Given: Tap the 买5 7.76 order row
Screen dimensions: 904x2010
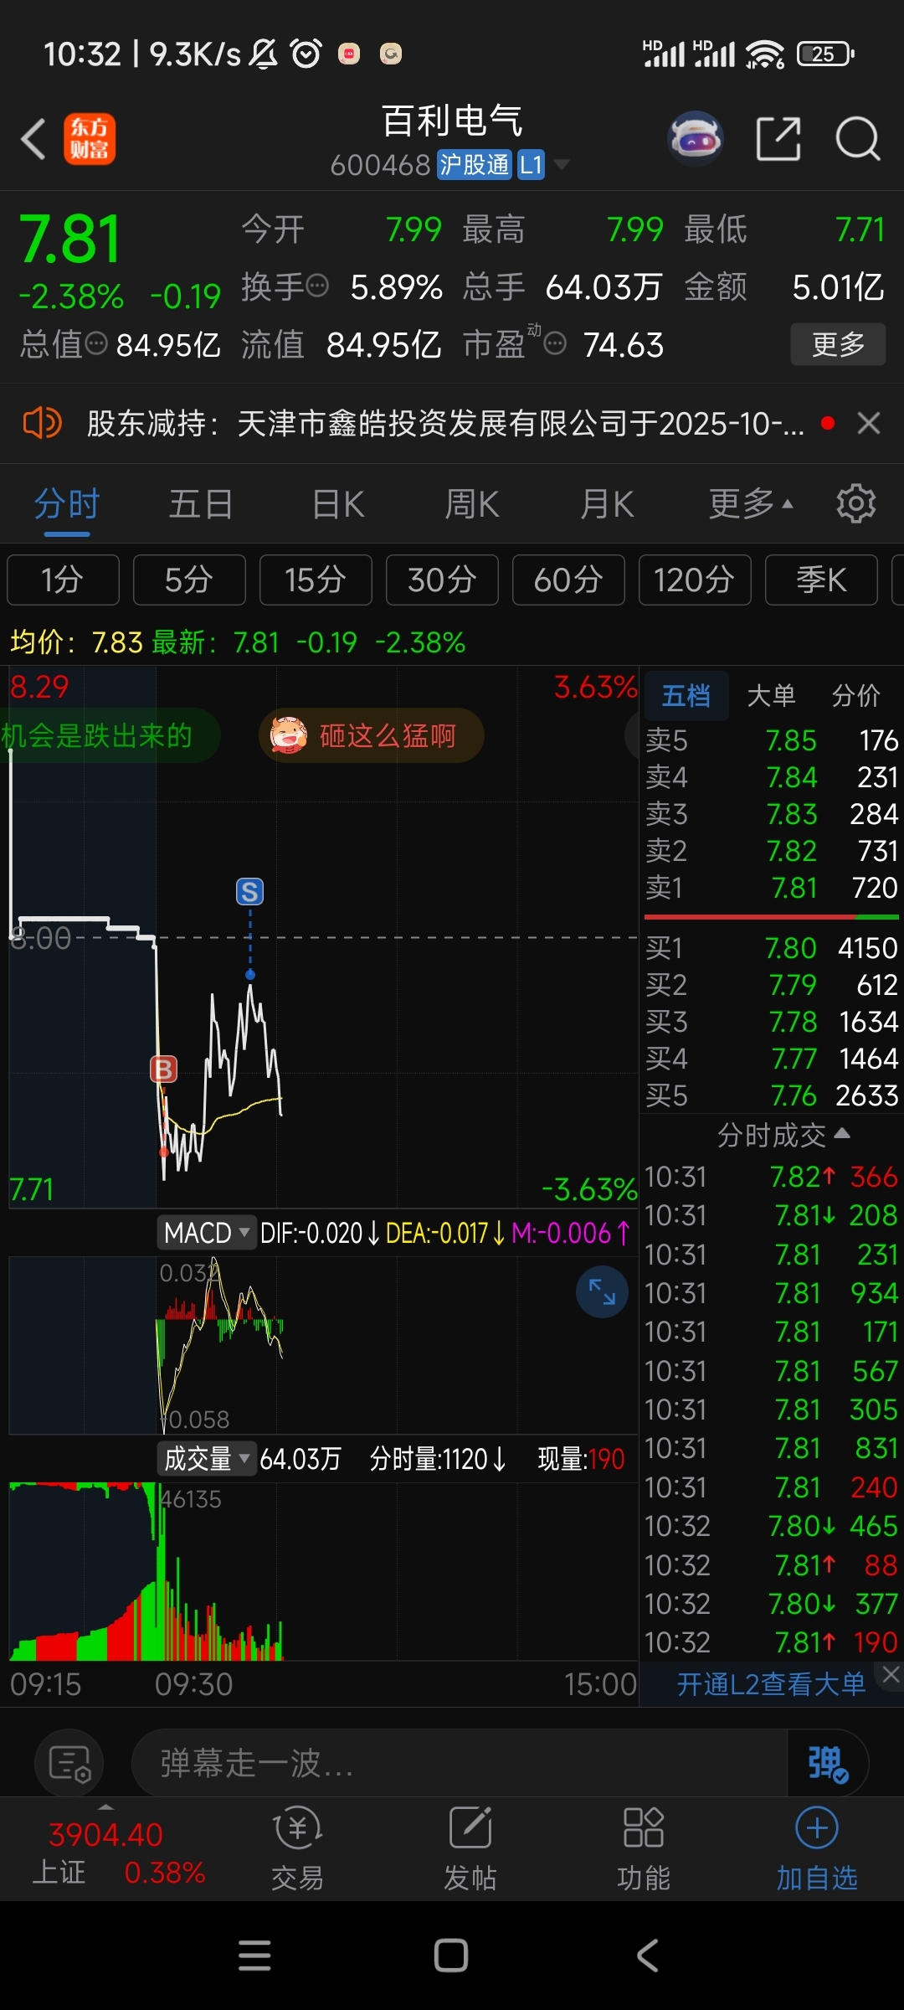Looking at the screenshot, I should [771, 1095].
